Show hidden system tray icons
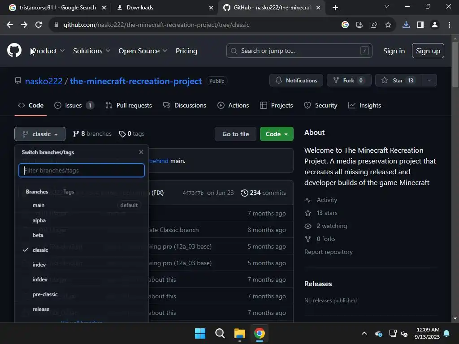Viewport: 459px width, 344px height. pos(364,333)
